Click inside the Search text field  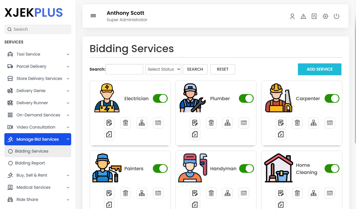point(124,69)
